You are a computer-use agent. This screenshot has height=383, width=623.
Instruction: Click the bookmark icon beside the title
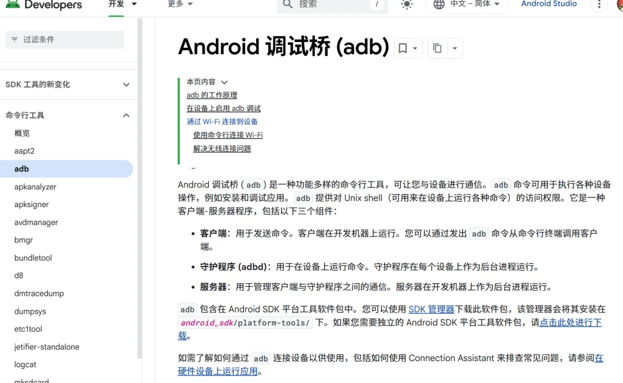pos(403,48)
